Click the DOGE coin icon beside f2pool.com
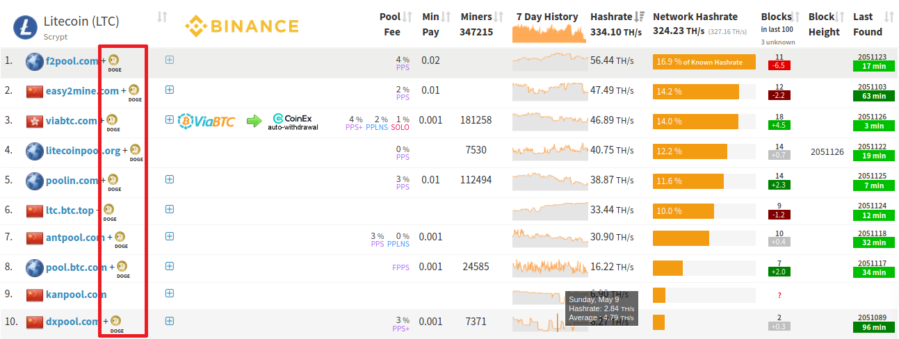 pyautogui.click(x=114, y=60)
